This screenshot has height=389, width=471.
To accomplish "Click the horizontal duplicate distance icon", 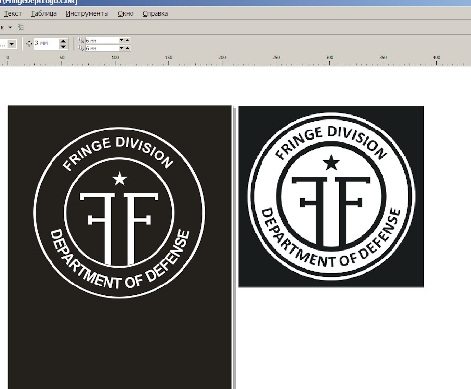I will point(81,40).
